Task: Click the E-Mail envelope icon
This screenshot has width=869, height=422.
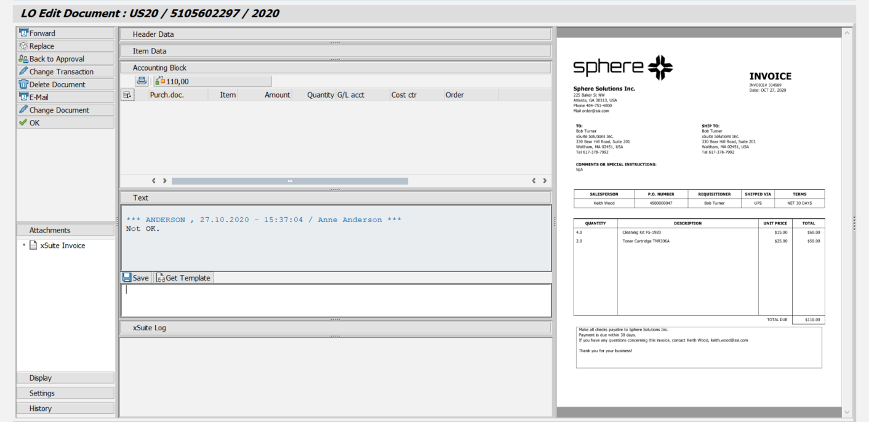Action: click(x=23, y=97)
